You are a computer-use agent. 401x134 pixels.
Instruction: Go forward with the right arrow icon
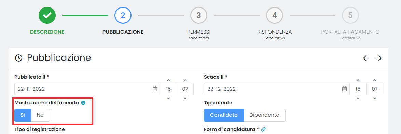pos(379,58)
